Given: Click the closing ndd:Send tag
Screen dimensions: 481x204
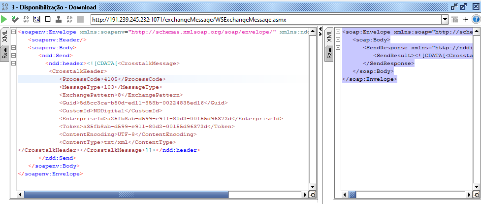Looking at the screenshot, I should tap(58, 158).
